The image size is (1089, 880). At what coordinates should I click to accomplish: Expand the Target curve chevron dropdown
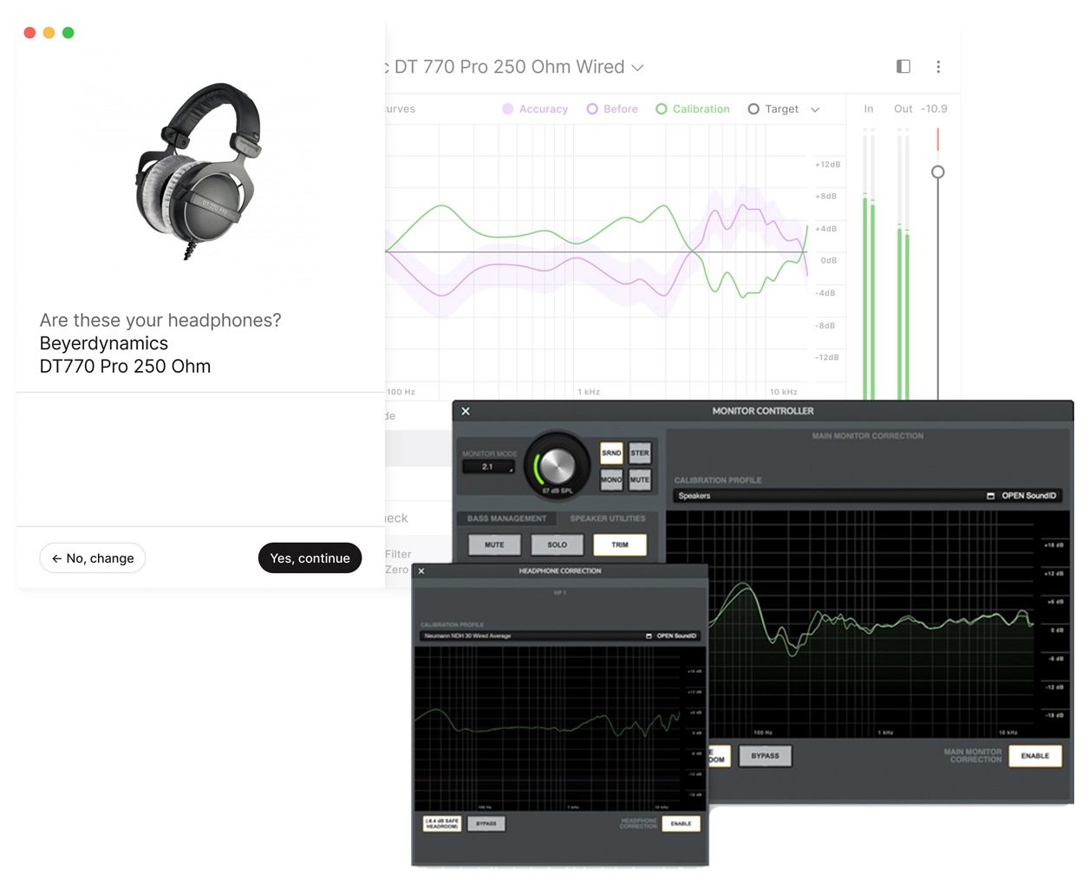(x=814, y=109)
